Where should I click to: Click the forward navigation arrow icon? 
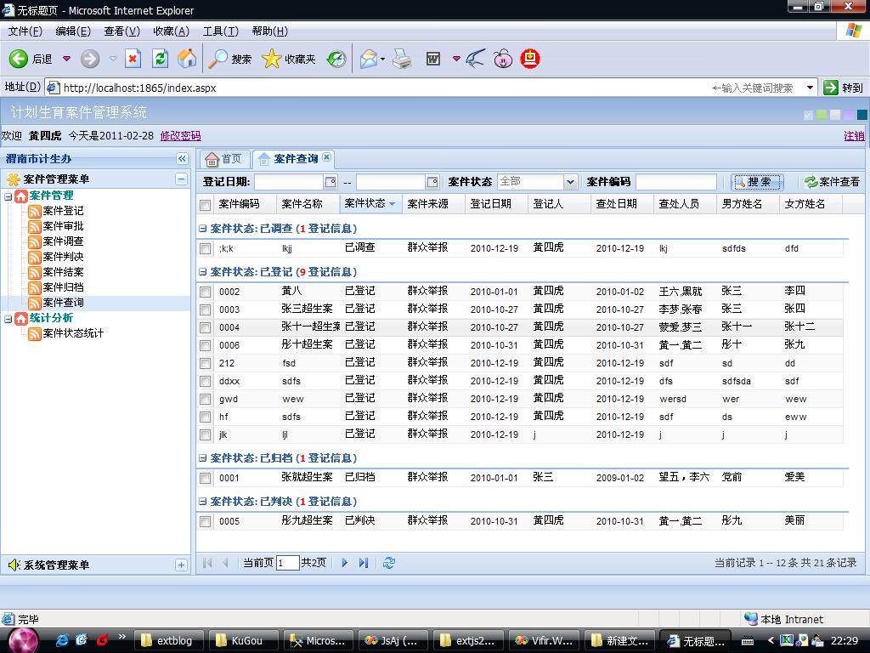(x=90, y=59)
